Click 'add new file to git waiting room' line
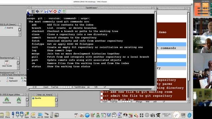212x119 pixels. (141, 92)
